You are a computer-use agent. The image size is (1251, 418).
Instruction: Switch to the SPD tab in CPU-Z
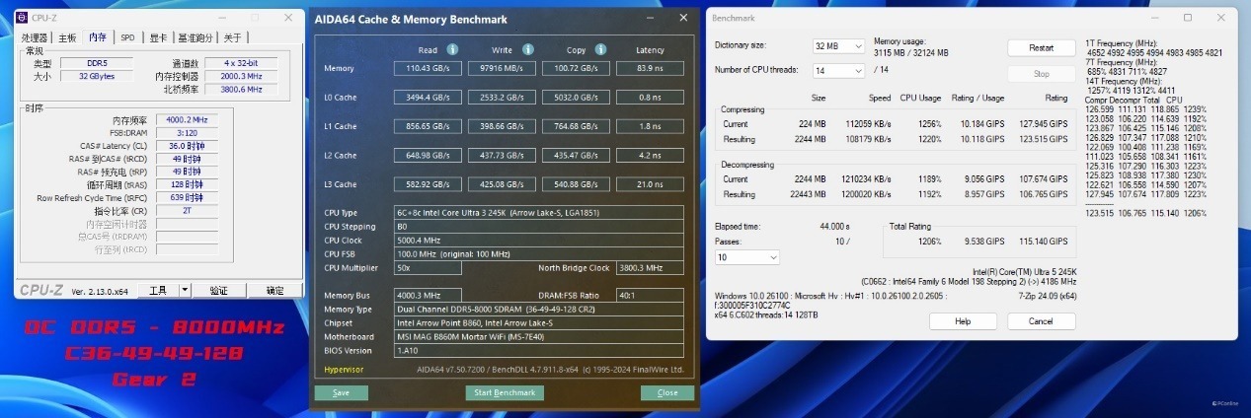point(128,37)
